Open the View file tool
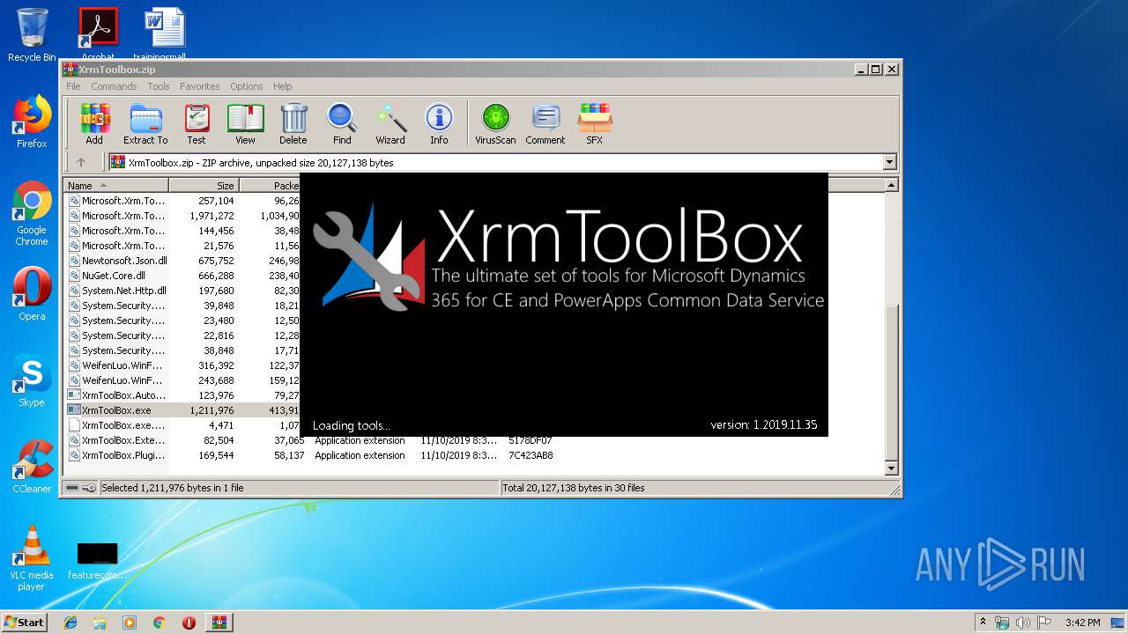1128x634 pixels. click(245, 123)
